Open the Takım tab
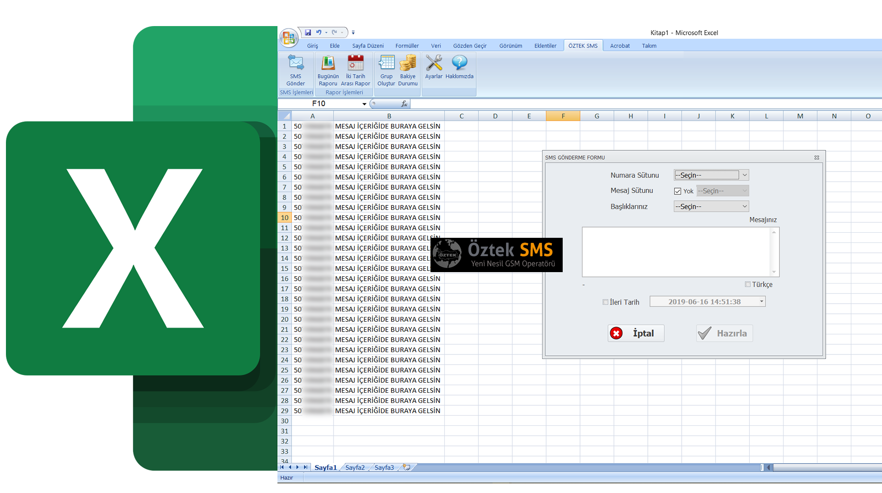882x493 pixels. (649, 46)
